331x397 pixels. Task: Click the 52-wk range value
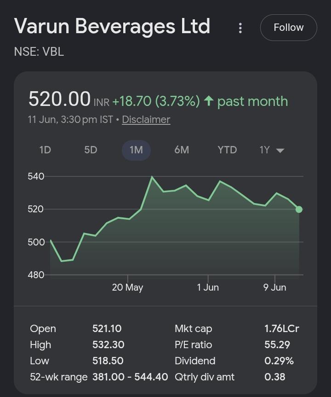(130, 377)
